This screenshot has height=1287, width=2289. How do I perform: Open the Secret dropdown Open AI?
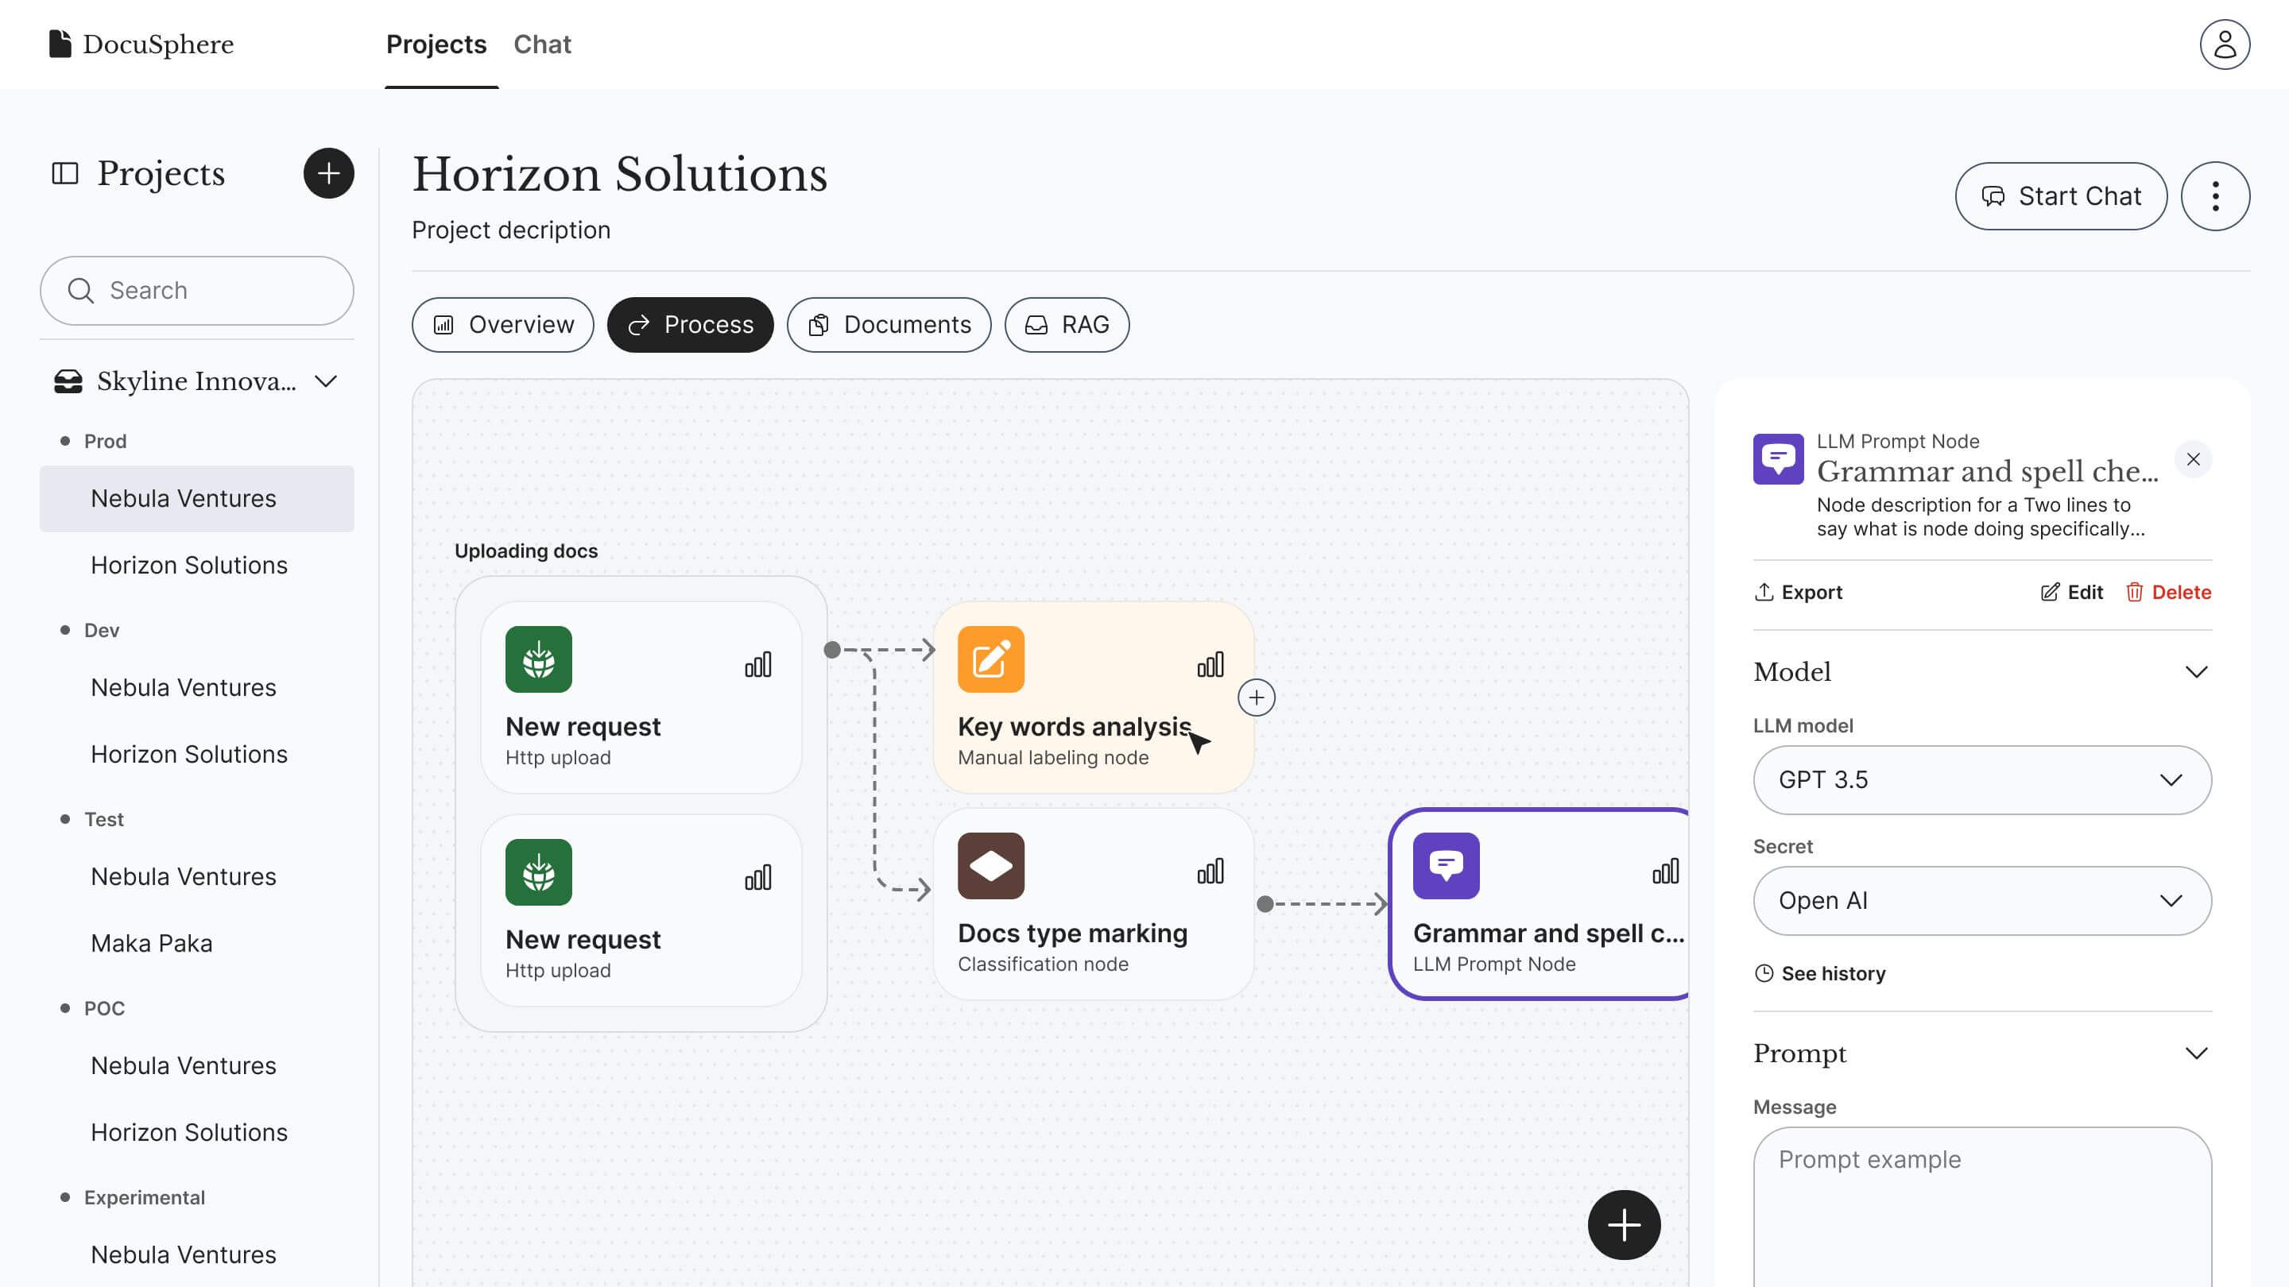(x=1981, y=901)
